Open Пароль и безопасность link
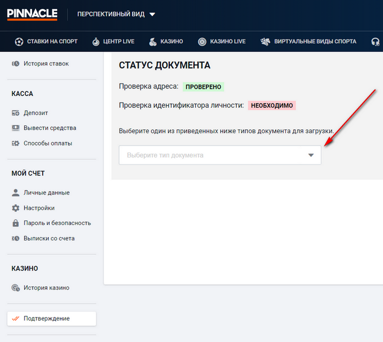The width and height of the screenshot is (383, 342). (x=57, y=223)
